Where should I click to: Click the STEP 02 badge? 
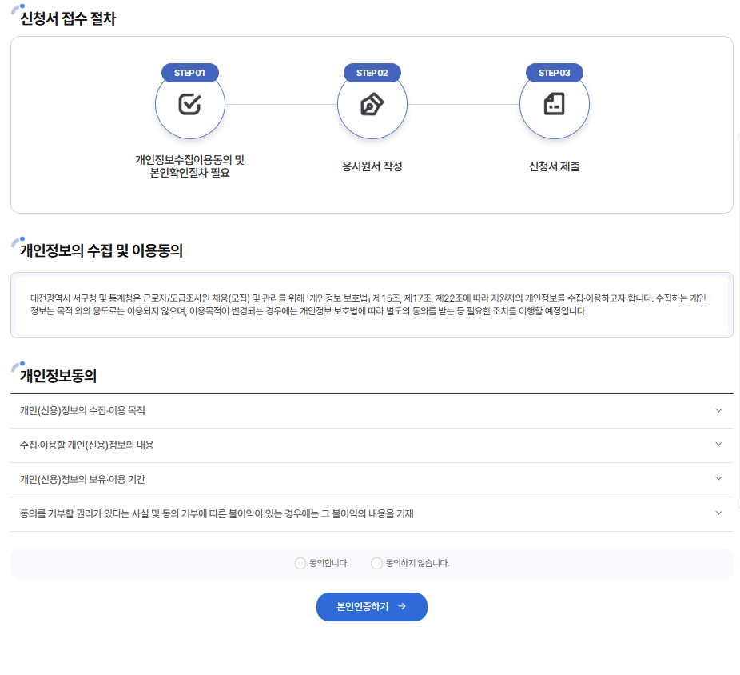372,73
